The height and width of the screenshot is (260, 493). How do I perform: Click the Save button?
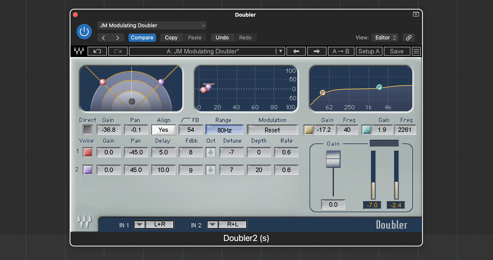pyautogui.click(x=397, y=51)
